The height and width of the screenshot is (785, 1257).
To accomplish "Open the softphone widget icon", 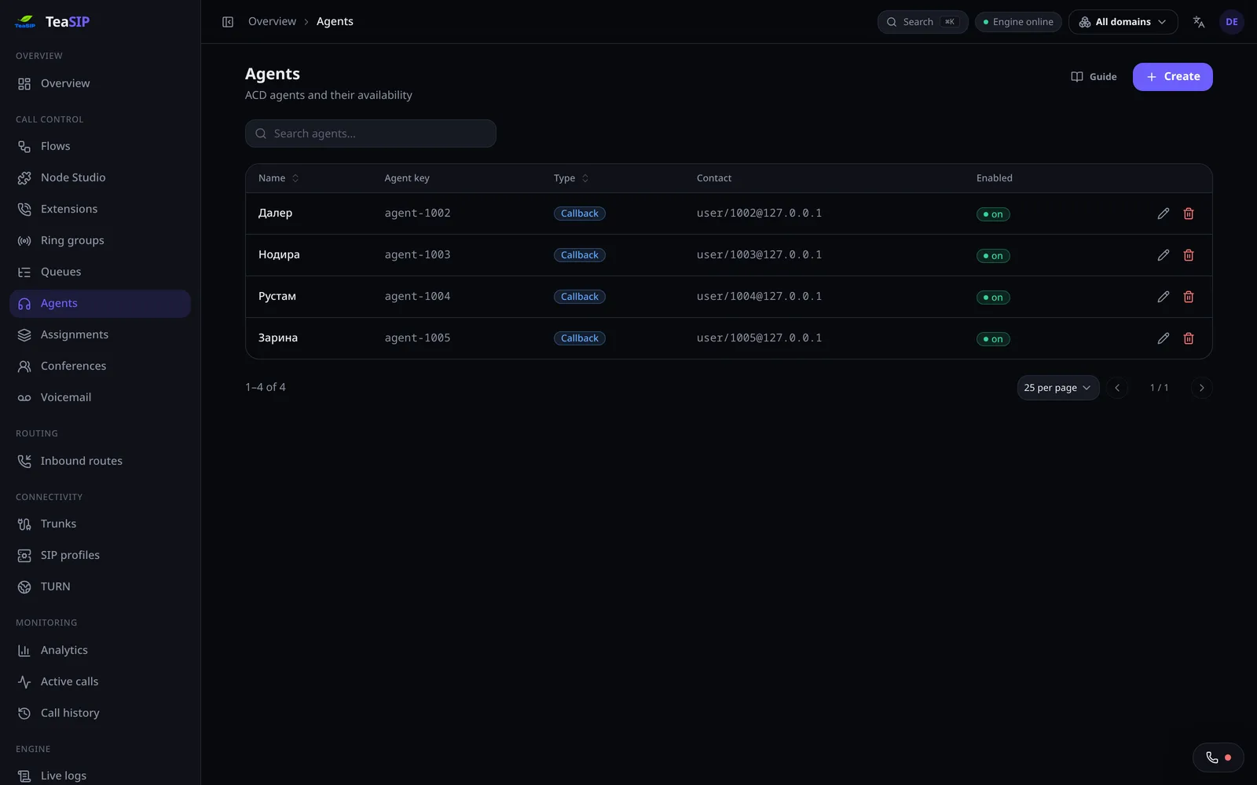I will coord(1218,758).
